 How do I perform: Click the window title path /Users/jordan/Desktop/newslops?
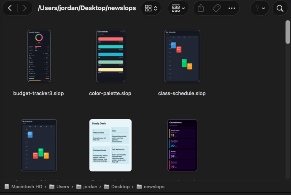click(x=87, y=8)
